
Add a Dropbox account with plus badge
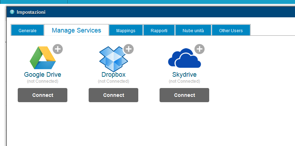128,49
